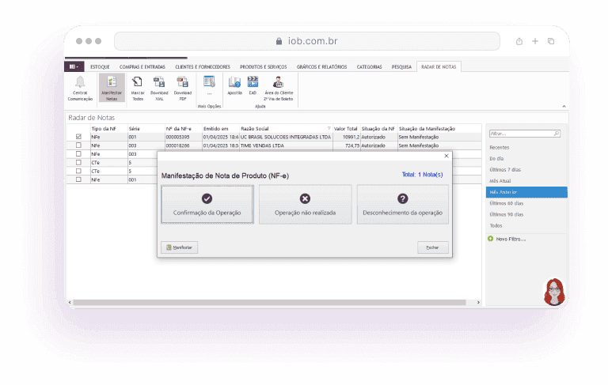Open the GRÁFICOS E RELATÓRIOS tab
Screen dimensions: 608x385
[321, 67]
